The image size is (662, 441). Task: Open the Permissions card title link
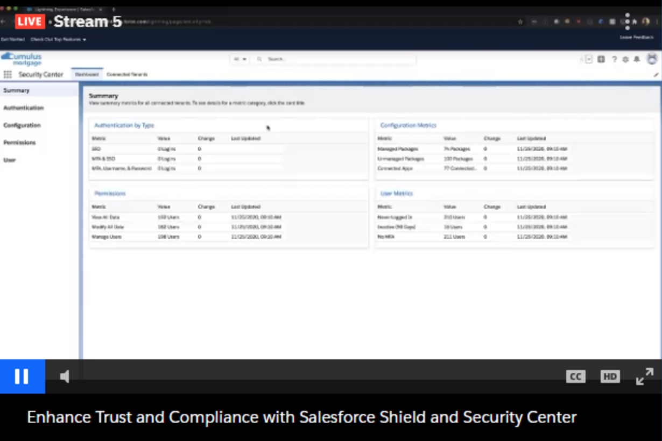(x=110, y=194)
